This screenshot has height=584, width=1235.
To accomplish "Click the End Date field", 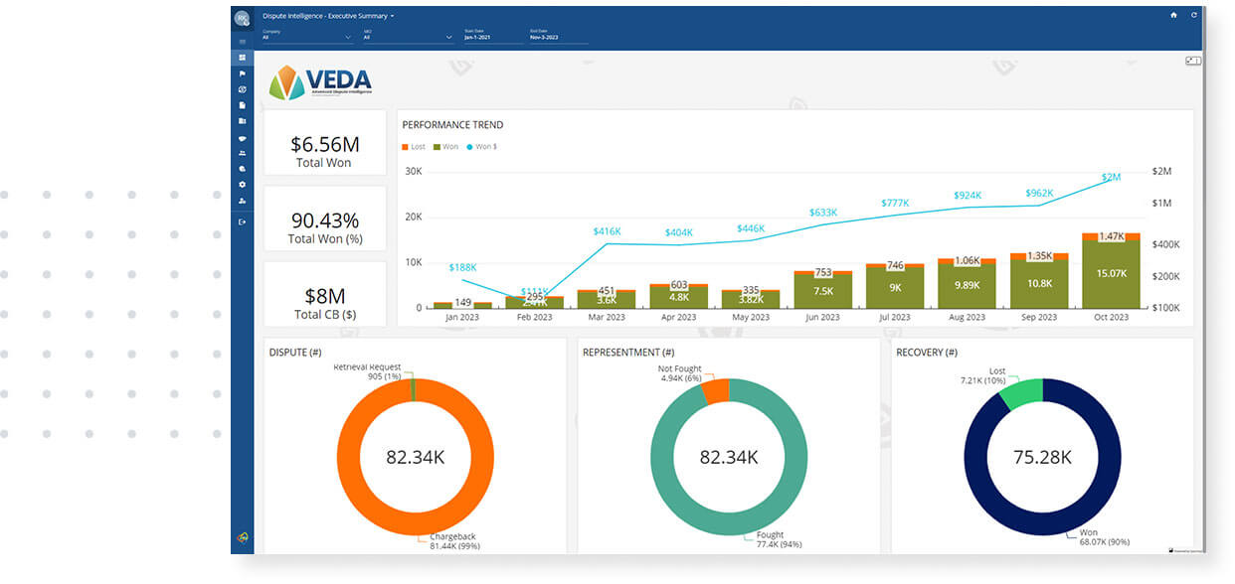I will 559,38.
